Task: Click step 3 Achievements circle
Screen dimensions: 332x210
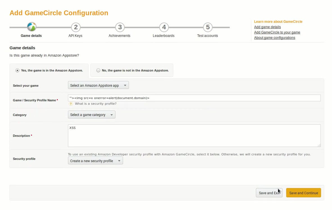Action: (x=120, y=27)
